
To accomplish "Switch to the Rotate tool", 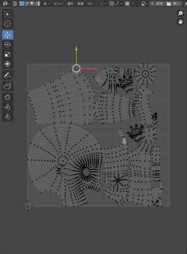I will [7, 44].
